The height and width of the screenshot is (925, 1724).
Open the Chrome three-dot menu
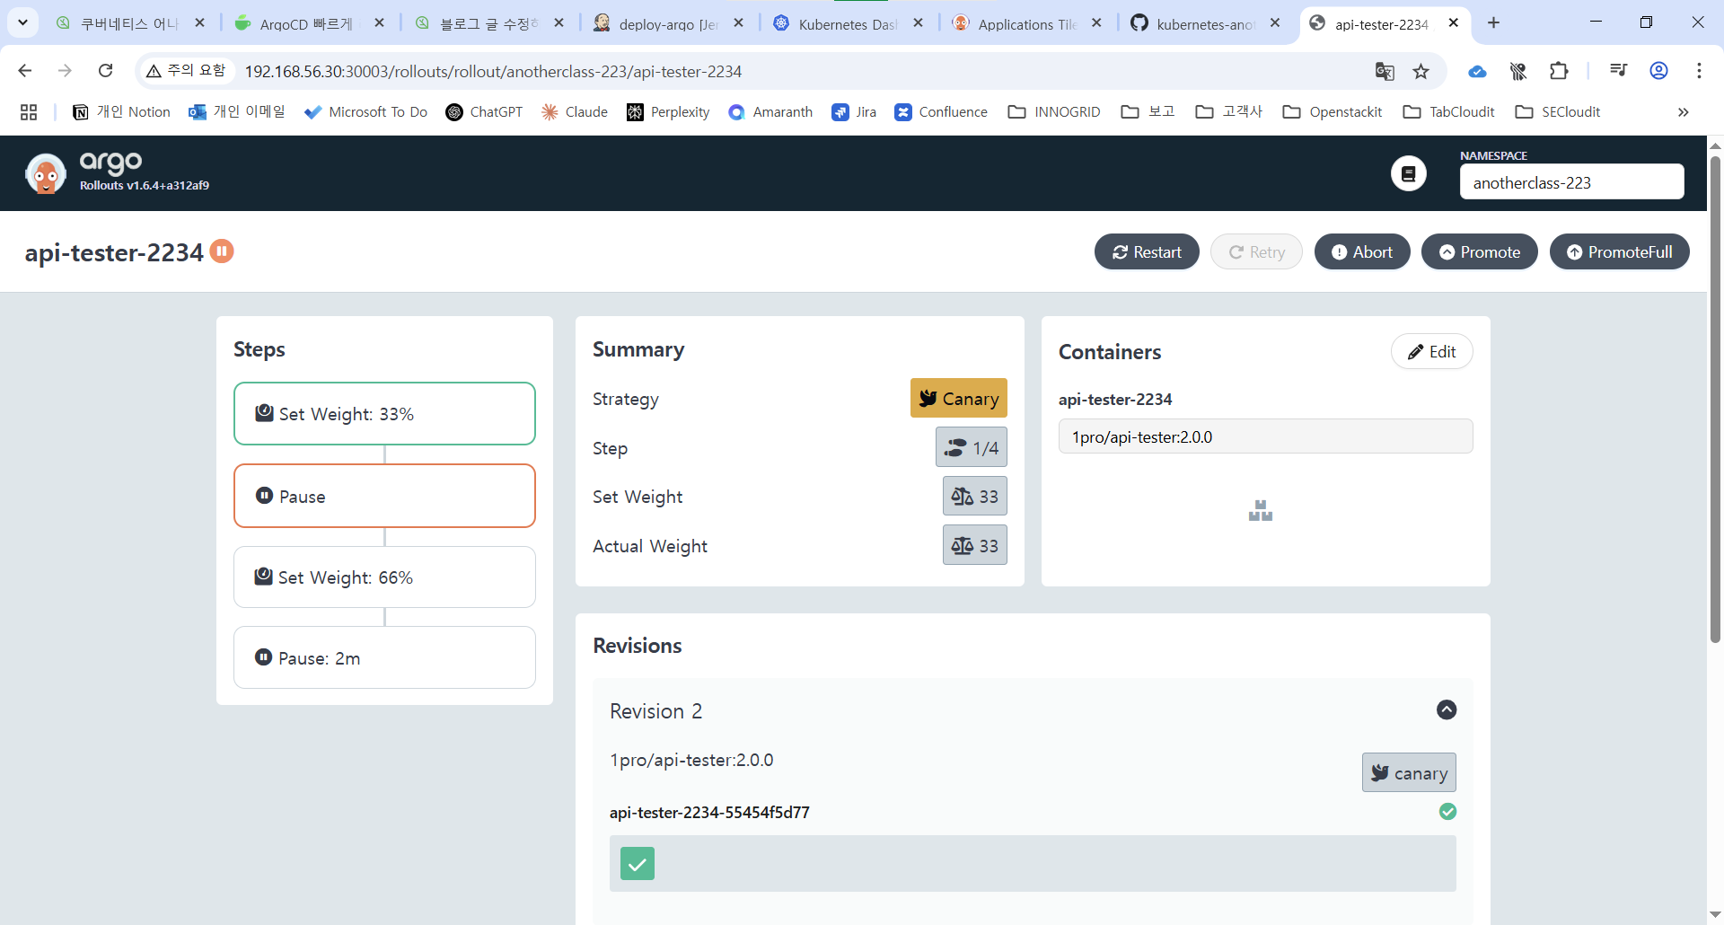(1699, 71)
